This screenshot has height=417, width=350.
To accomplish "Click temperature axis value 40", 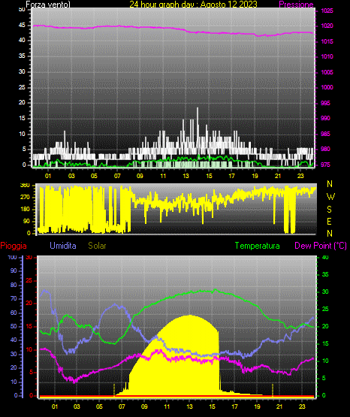I will click(325, 257).
